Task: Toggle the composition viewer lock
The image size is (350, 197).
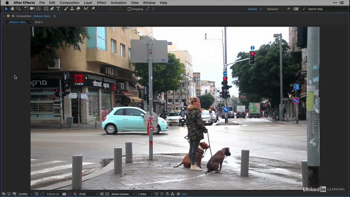Action: point(13,16)
